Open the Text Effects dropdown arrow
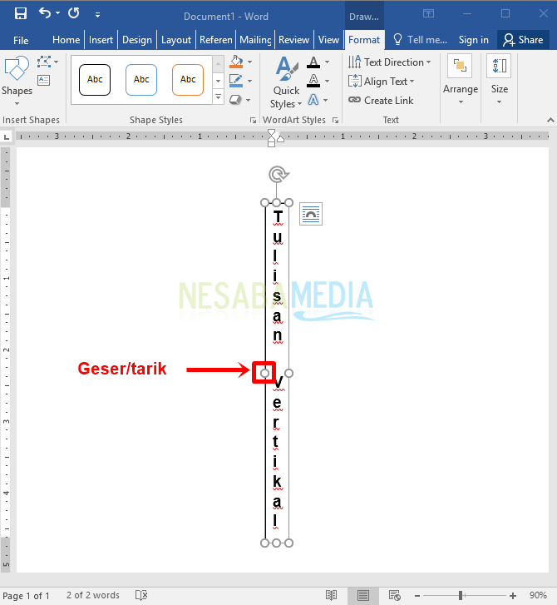This screenshot has width=557, height=605. click(326, 101)
